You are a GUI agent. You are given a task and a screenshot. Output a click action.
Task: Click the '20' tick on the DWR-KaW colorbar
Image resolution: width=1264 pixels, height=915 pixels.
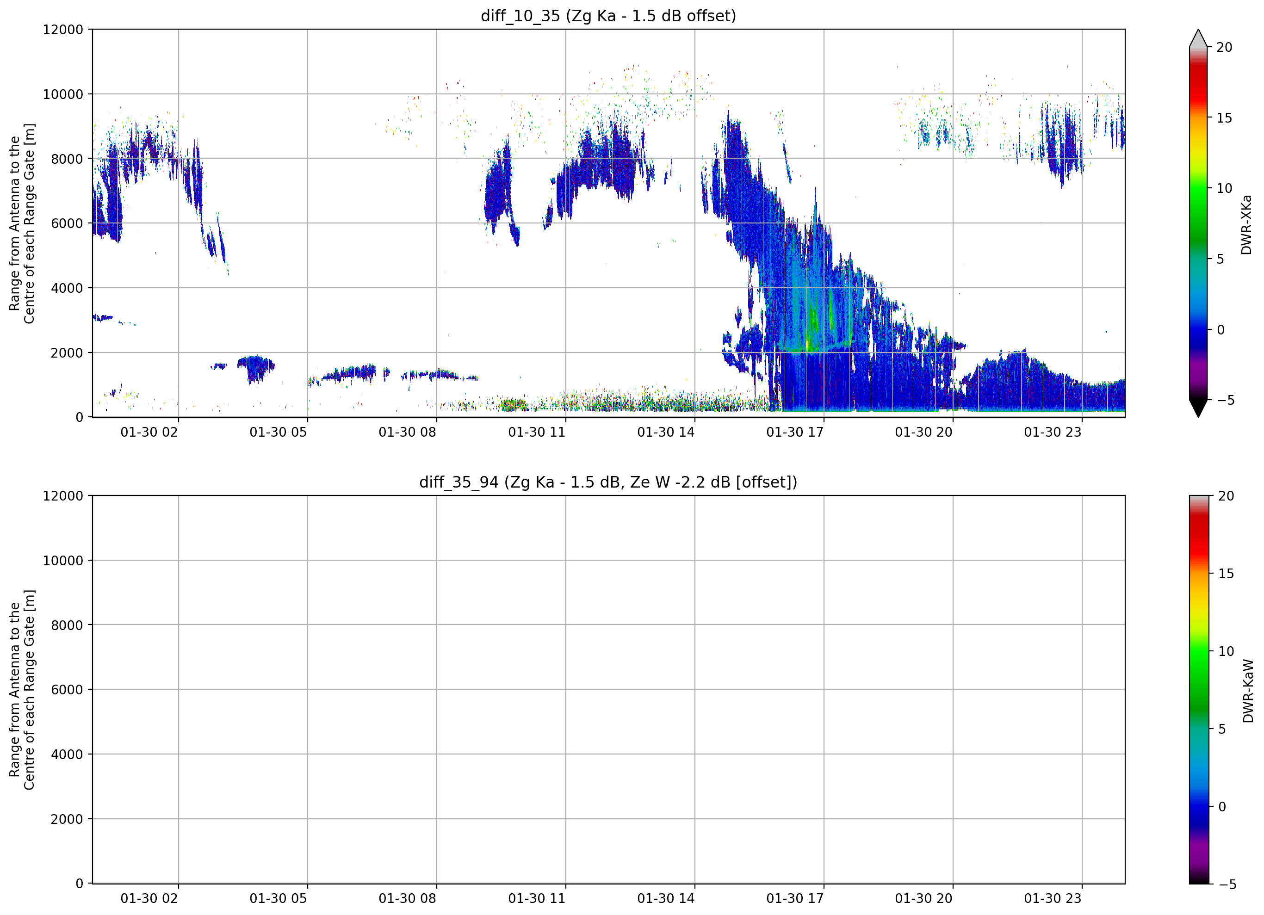click(x=1226, y=496)
